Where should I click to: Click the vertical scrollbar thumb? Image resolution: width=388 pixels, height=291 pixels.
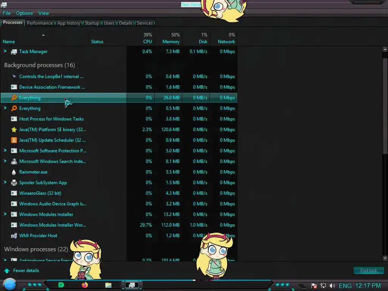tap(385, 106)
